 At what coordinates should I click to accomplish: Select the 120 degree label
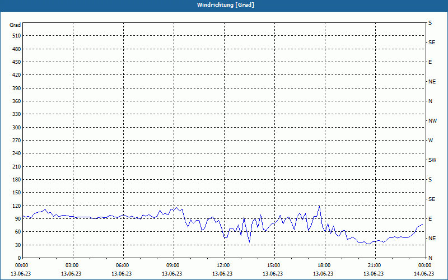click(x=17, y=206)
